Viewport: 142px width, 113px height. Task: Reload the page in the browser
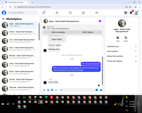click(x=11, y=7)
